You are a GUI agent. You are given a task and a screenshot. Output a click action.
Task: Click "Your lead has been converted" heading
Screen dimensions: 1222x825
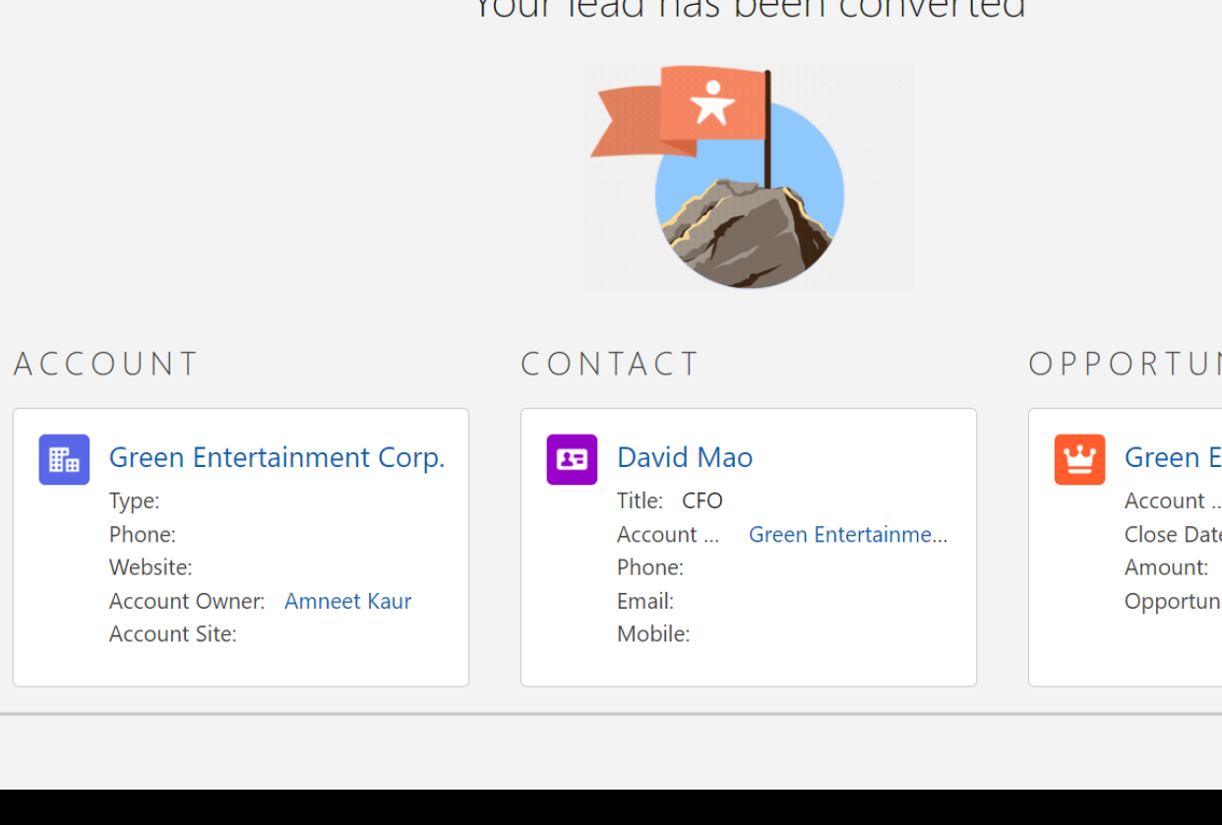pyautogui.click(x=750, y=8)
